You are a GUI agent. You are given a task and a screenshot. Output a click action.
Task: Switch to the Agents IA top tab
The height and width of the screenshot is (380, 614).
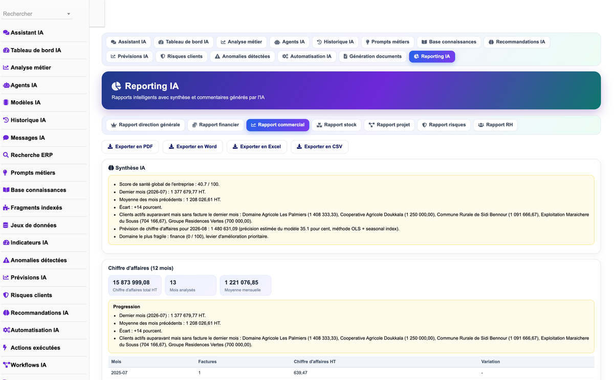pyautogui.click(x=290, y=42)
